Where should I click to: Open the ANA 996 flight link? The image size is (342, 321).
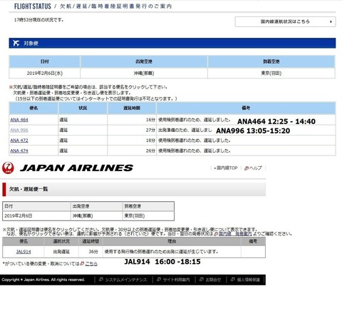(19, 130)
